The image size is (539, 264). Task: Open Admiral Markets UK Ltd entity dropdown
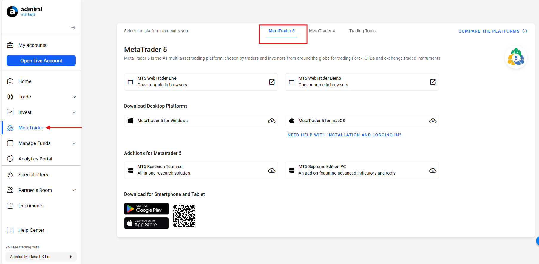point(41,257)
